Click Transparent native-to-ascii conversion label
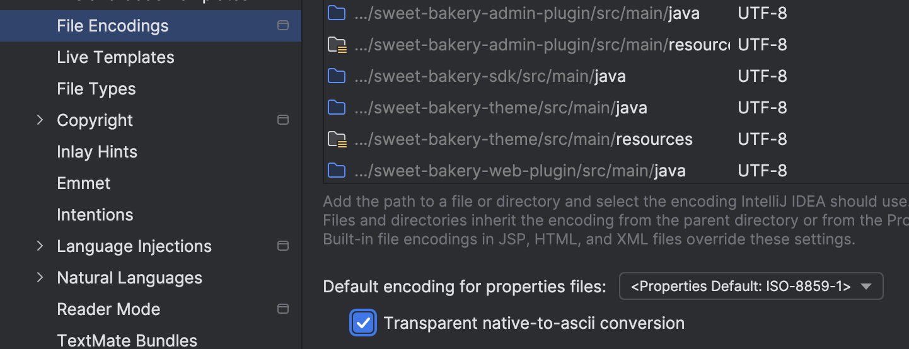 click(x=534, y=323)
